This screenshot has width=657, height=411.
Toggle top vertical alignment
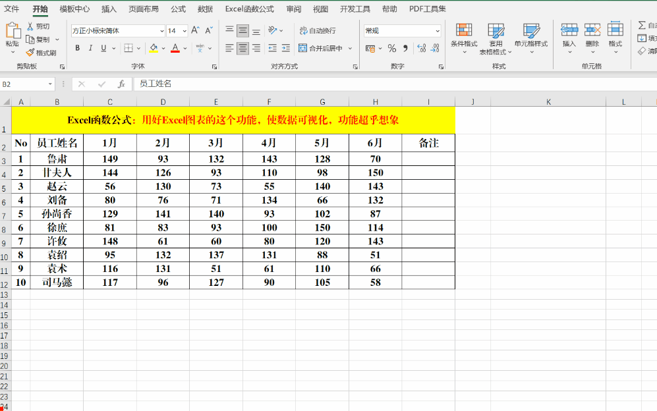(229, 30)
